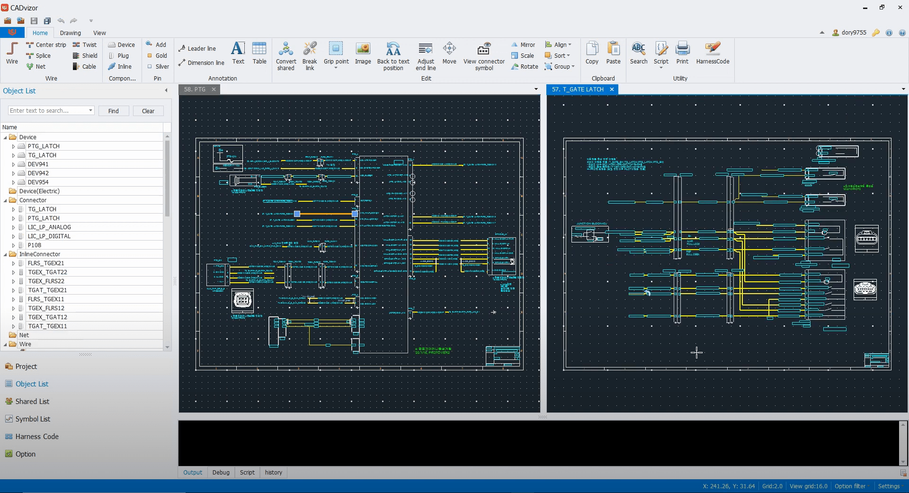Viewport: 909px width, 493px height.
Task: Click the Print utility icon
Action: click(x=682, y=53)
